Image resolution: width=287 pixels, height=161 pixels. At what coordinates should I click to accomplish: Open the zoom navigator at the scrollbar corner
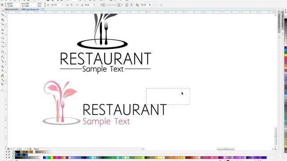(275, 149)
